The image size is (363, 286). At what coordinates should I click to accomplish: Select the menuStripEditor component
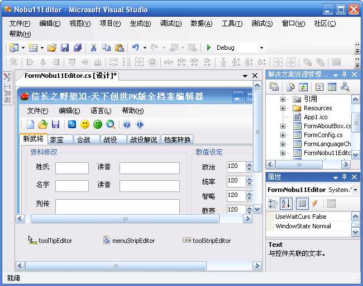(x=128, y=241)
